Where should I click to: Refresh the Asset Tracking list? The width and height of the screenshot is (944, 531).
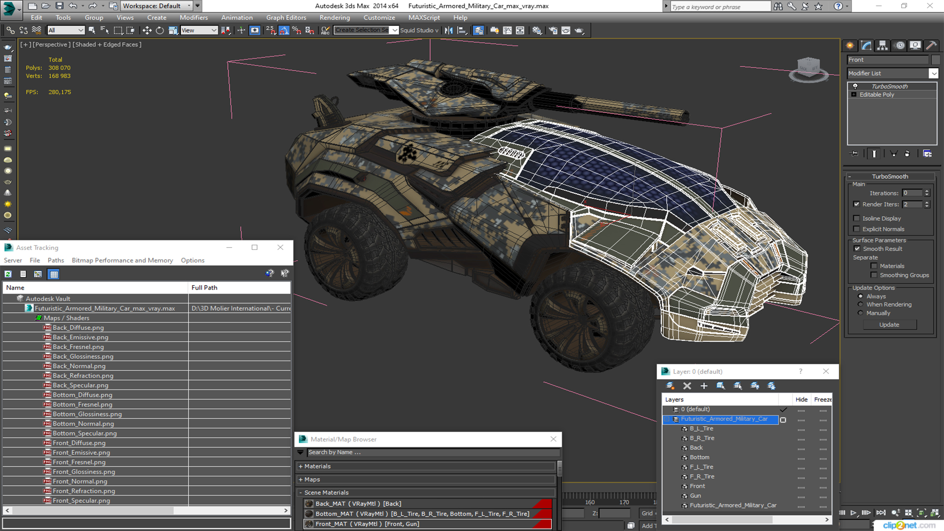point(8,274)
